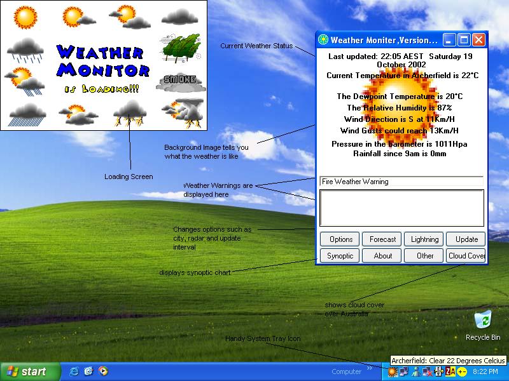Click the Other button

point(424,256)
